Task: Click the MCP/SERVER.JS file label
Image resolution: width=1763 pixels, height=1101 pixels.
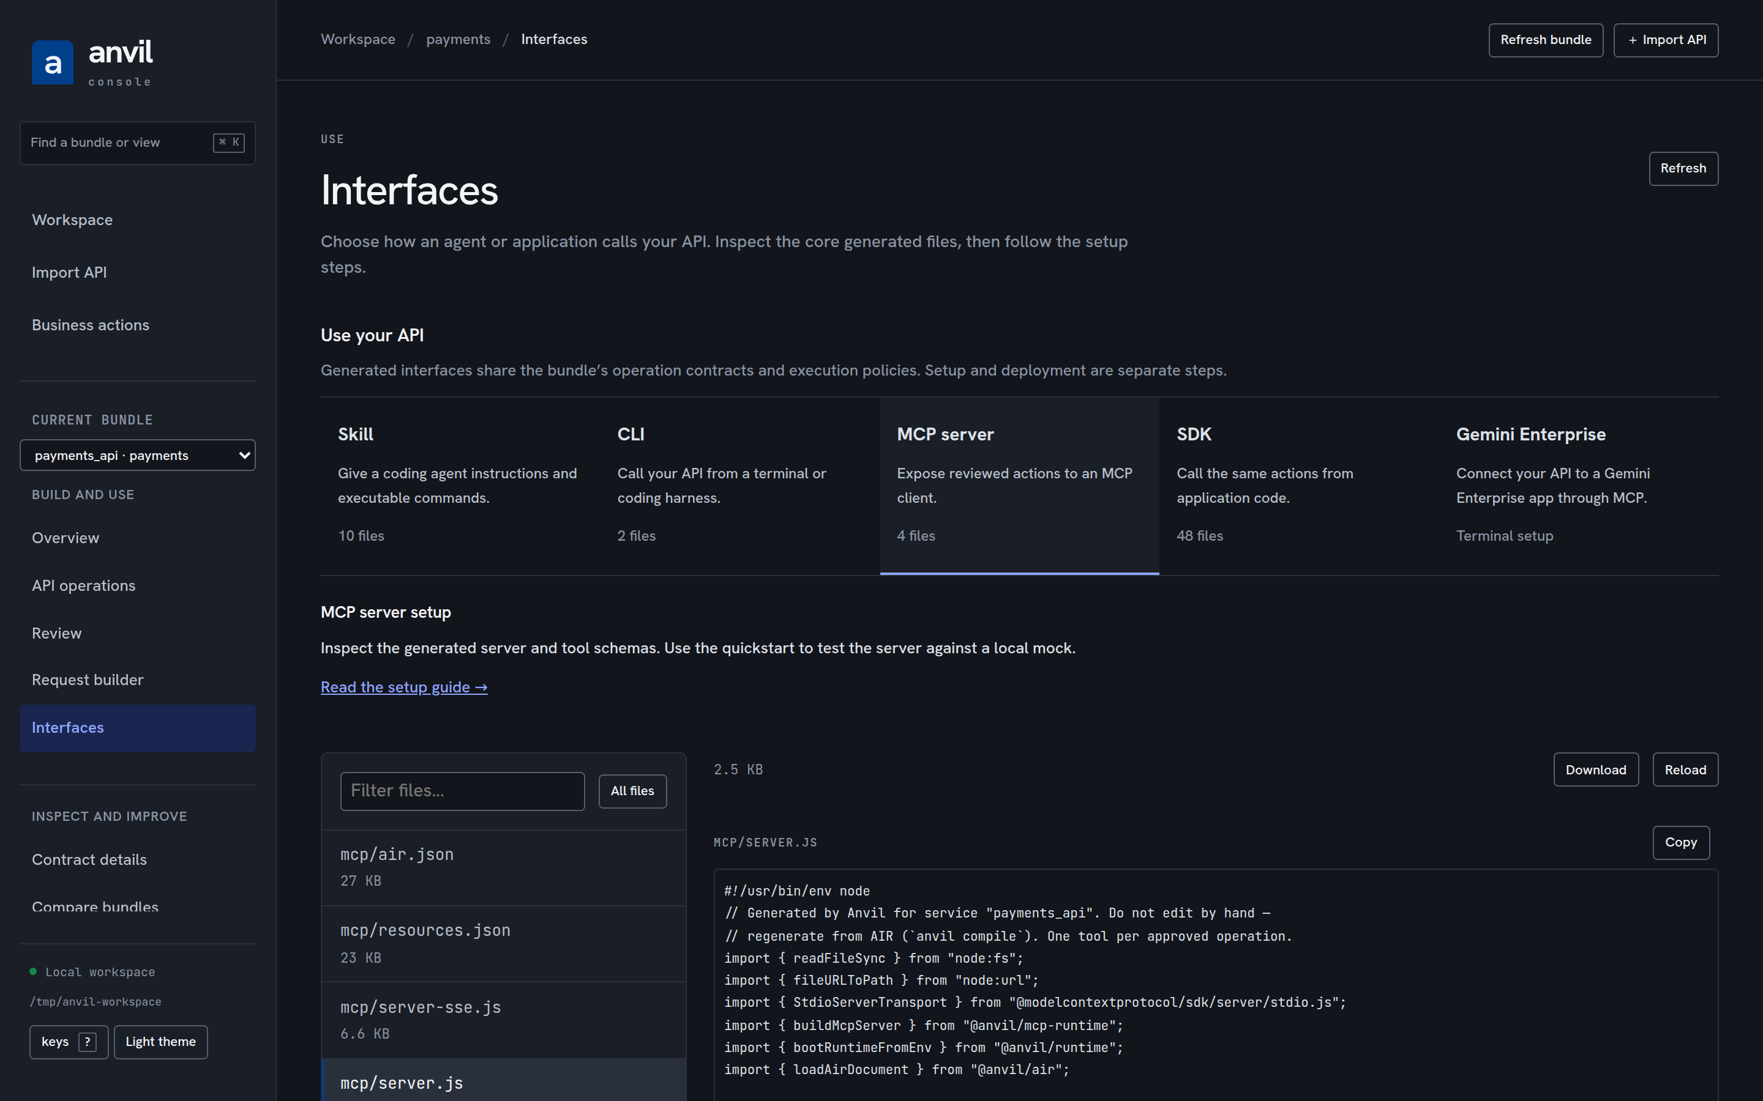Action: pyautogui.click(x=765, y=842)
